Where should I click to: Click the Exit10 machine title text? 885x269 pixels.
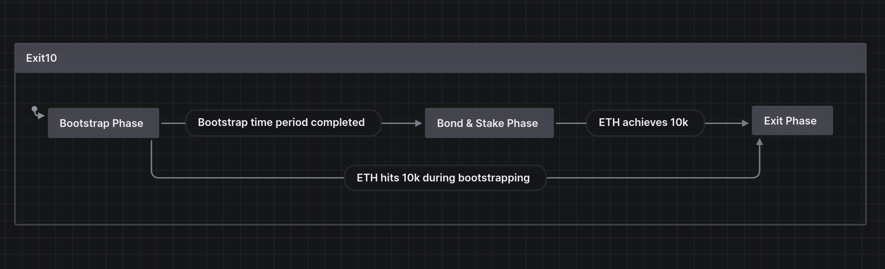pyautogui.click(x=41, y=58)
